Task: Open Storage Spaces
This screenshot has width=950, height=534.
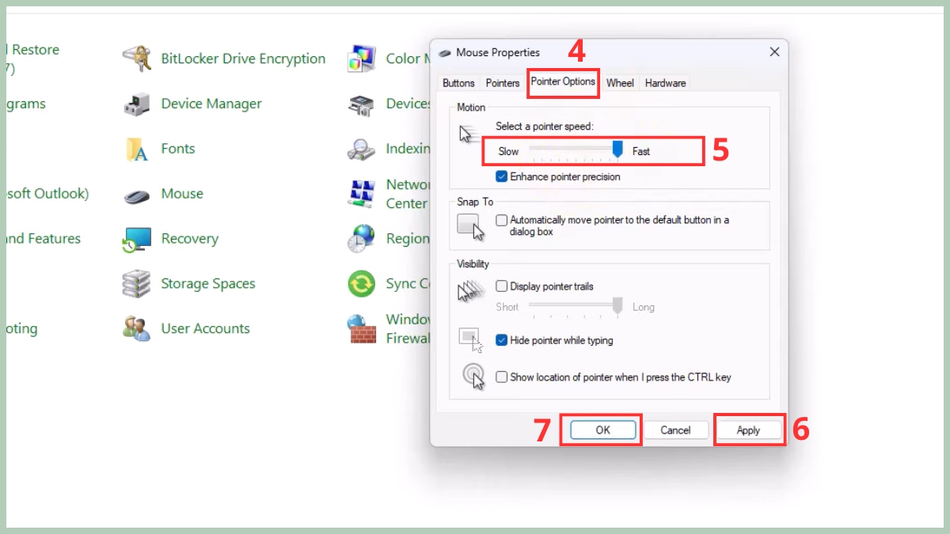Action: click(x=207, y=283)
